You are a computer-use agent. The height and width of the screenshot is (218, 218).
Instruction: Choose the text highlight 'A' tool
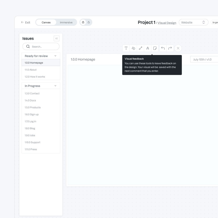[148, 48]
